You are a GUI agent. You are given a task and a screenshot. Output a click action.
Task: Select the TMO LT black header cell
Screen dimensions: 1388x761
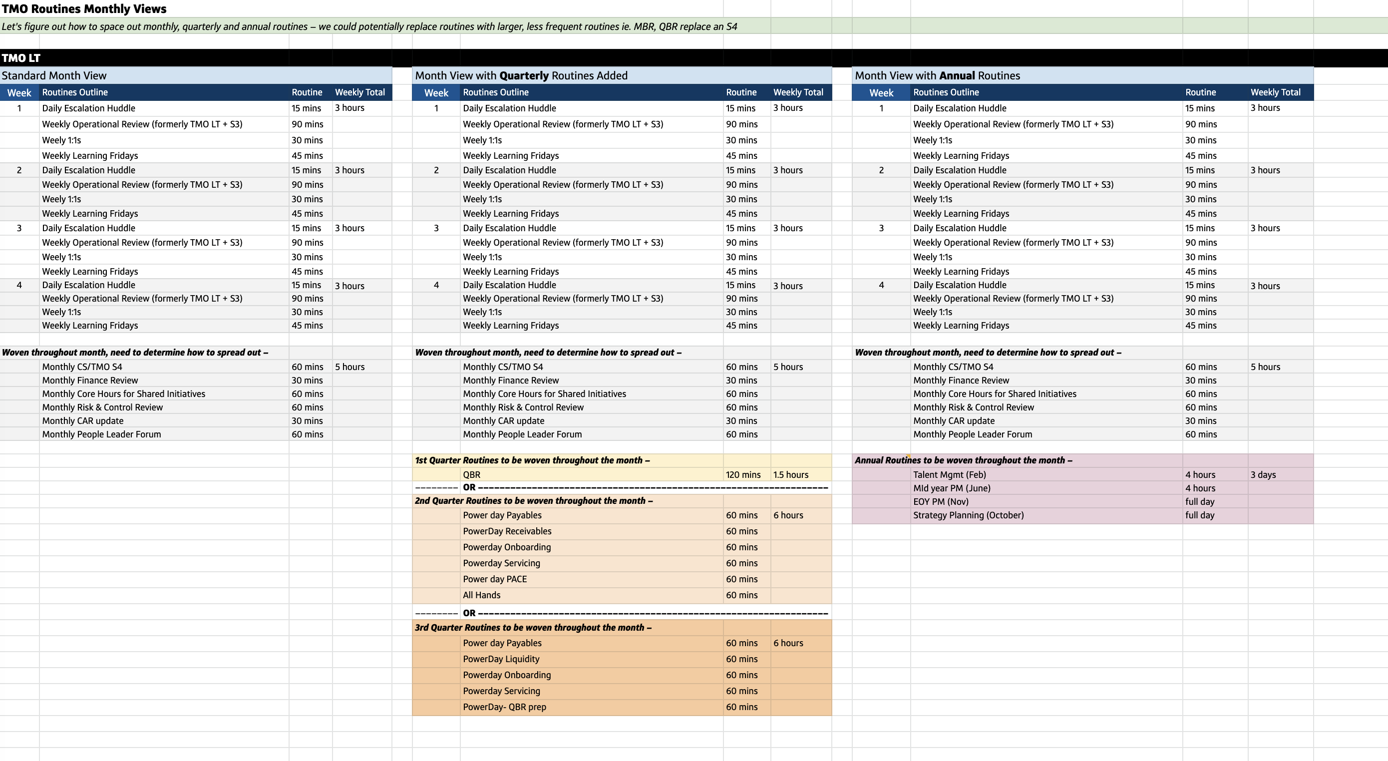(x=21, y=57)
